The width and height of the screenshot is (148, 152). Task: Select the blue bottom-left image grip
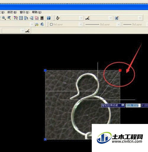[x=45, y=139]
